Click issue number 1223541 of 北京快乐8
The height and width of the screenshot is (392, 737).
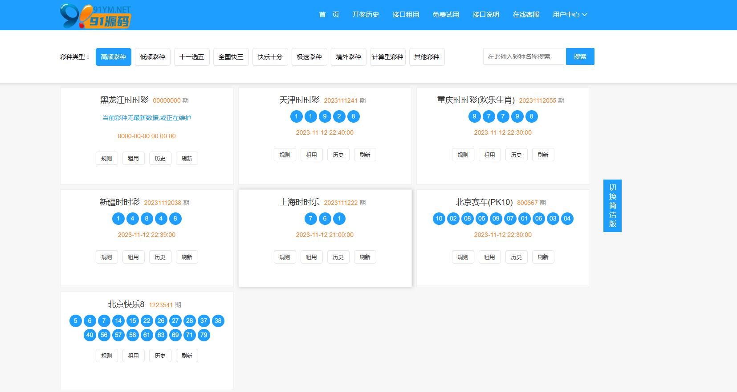pos(161,305)
